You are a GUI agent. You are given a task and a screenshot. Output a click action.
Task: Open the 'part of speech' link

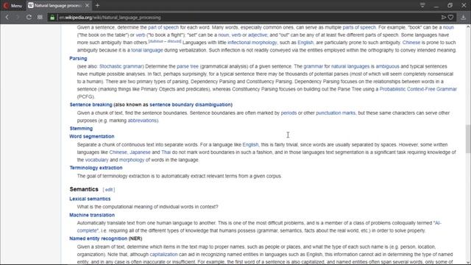click(x=163, y=27)
